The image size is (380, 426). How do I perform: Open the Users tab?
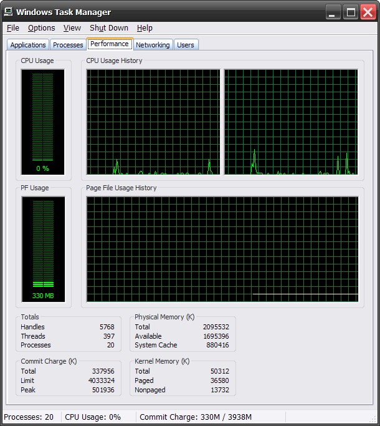(x=186, y=45)
